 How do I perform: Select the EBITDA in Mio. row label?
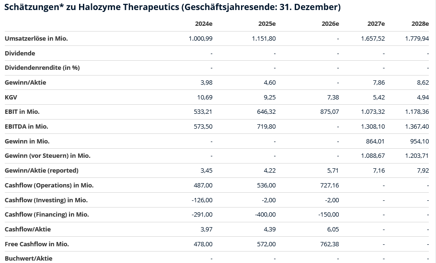[x=26, y=126]
